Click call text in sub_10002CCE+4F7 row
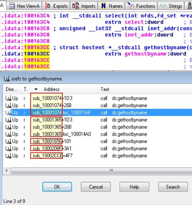The image size is (192, 205). [124, 156]
